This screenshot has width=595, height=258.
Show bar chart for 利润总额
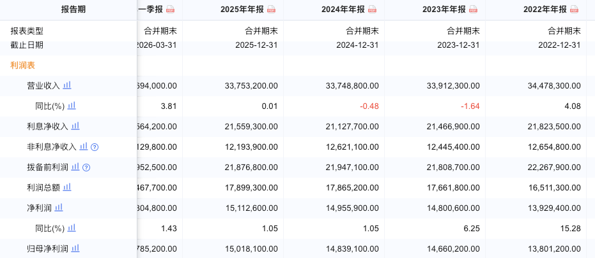point(67,187)
